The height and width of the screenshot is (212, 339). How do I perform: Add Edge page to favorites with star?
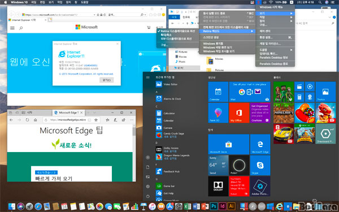click(x=96, y=120)
